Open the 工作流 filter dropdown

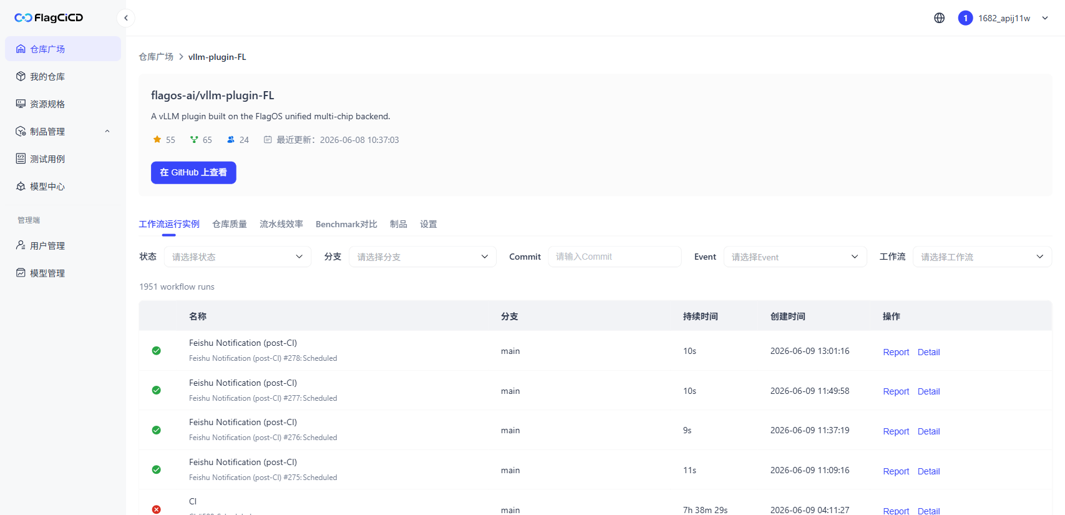click(x=982, y=257)
